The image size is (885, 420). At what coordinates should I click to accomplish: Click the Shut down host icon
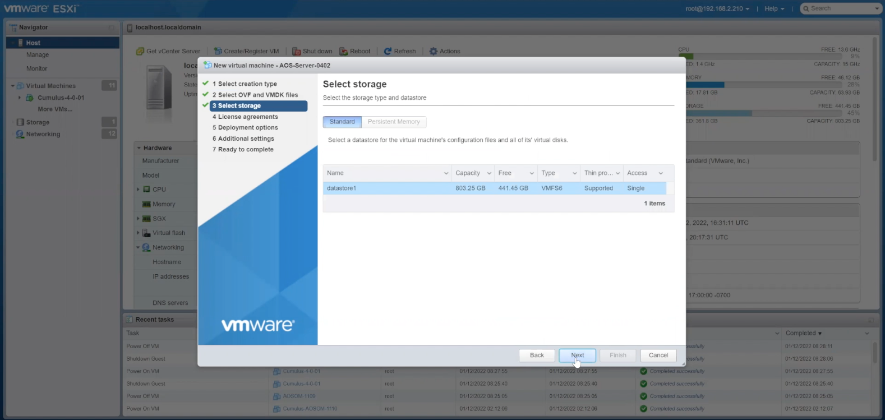point(296,51)
